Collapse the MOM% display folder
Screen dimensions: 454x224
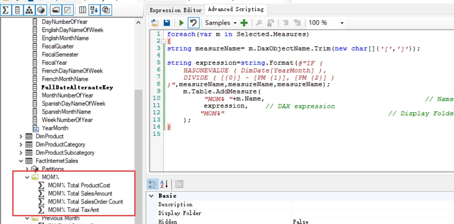click(27, 177)
